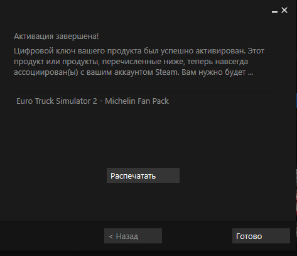Click the 'Euro Truck Simulator 2' part of the product name

(57, 101)
